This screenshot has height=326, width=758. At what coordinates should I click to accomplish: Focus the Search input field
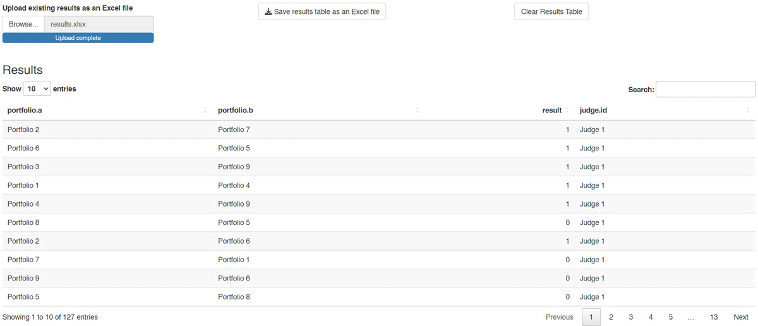pyautogui.click(x=706, y=90)
